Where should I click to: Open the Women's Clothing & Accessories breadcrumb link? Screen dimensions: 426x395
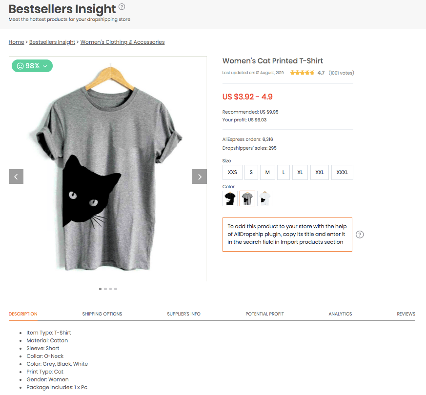122,42
